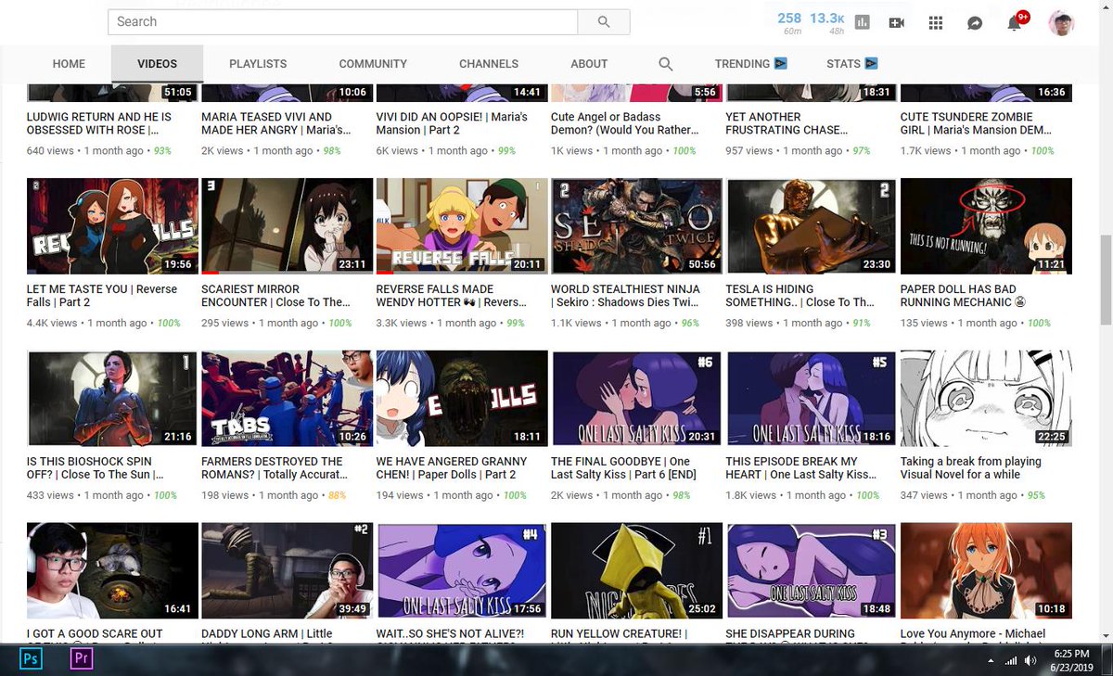Viewport: 1113px width, 676px height.
Task: Open IS THIS BIOSHOCK SPIN OFF thumbnail
Action: click(112, 399)
